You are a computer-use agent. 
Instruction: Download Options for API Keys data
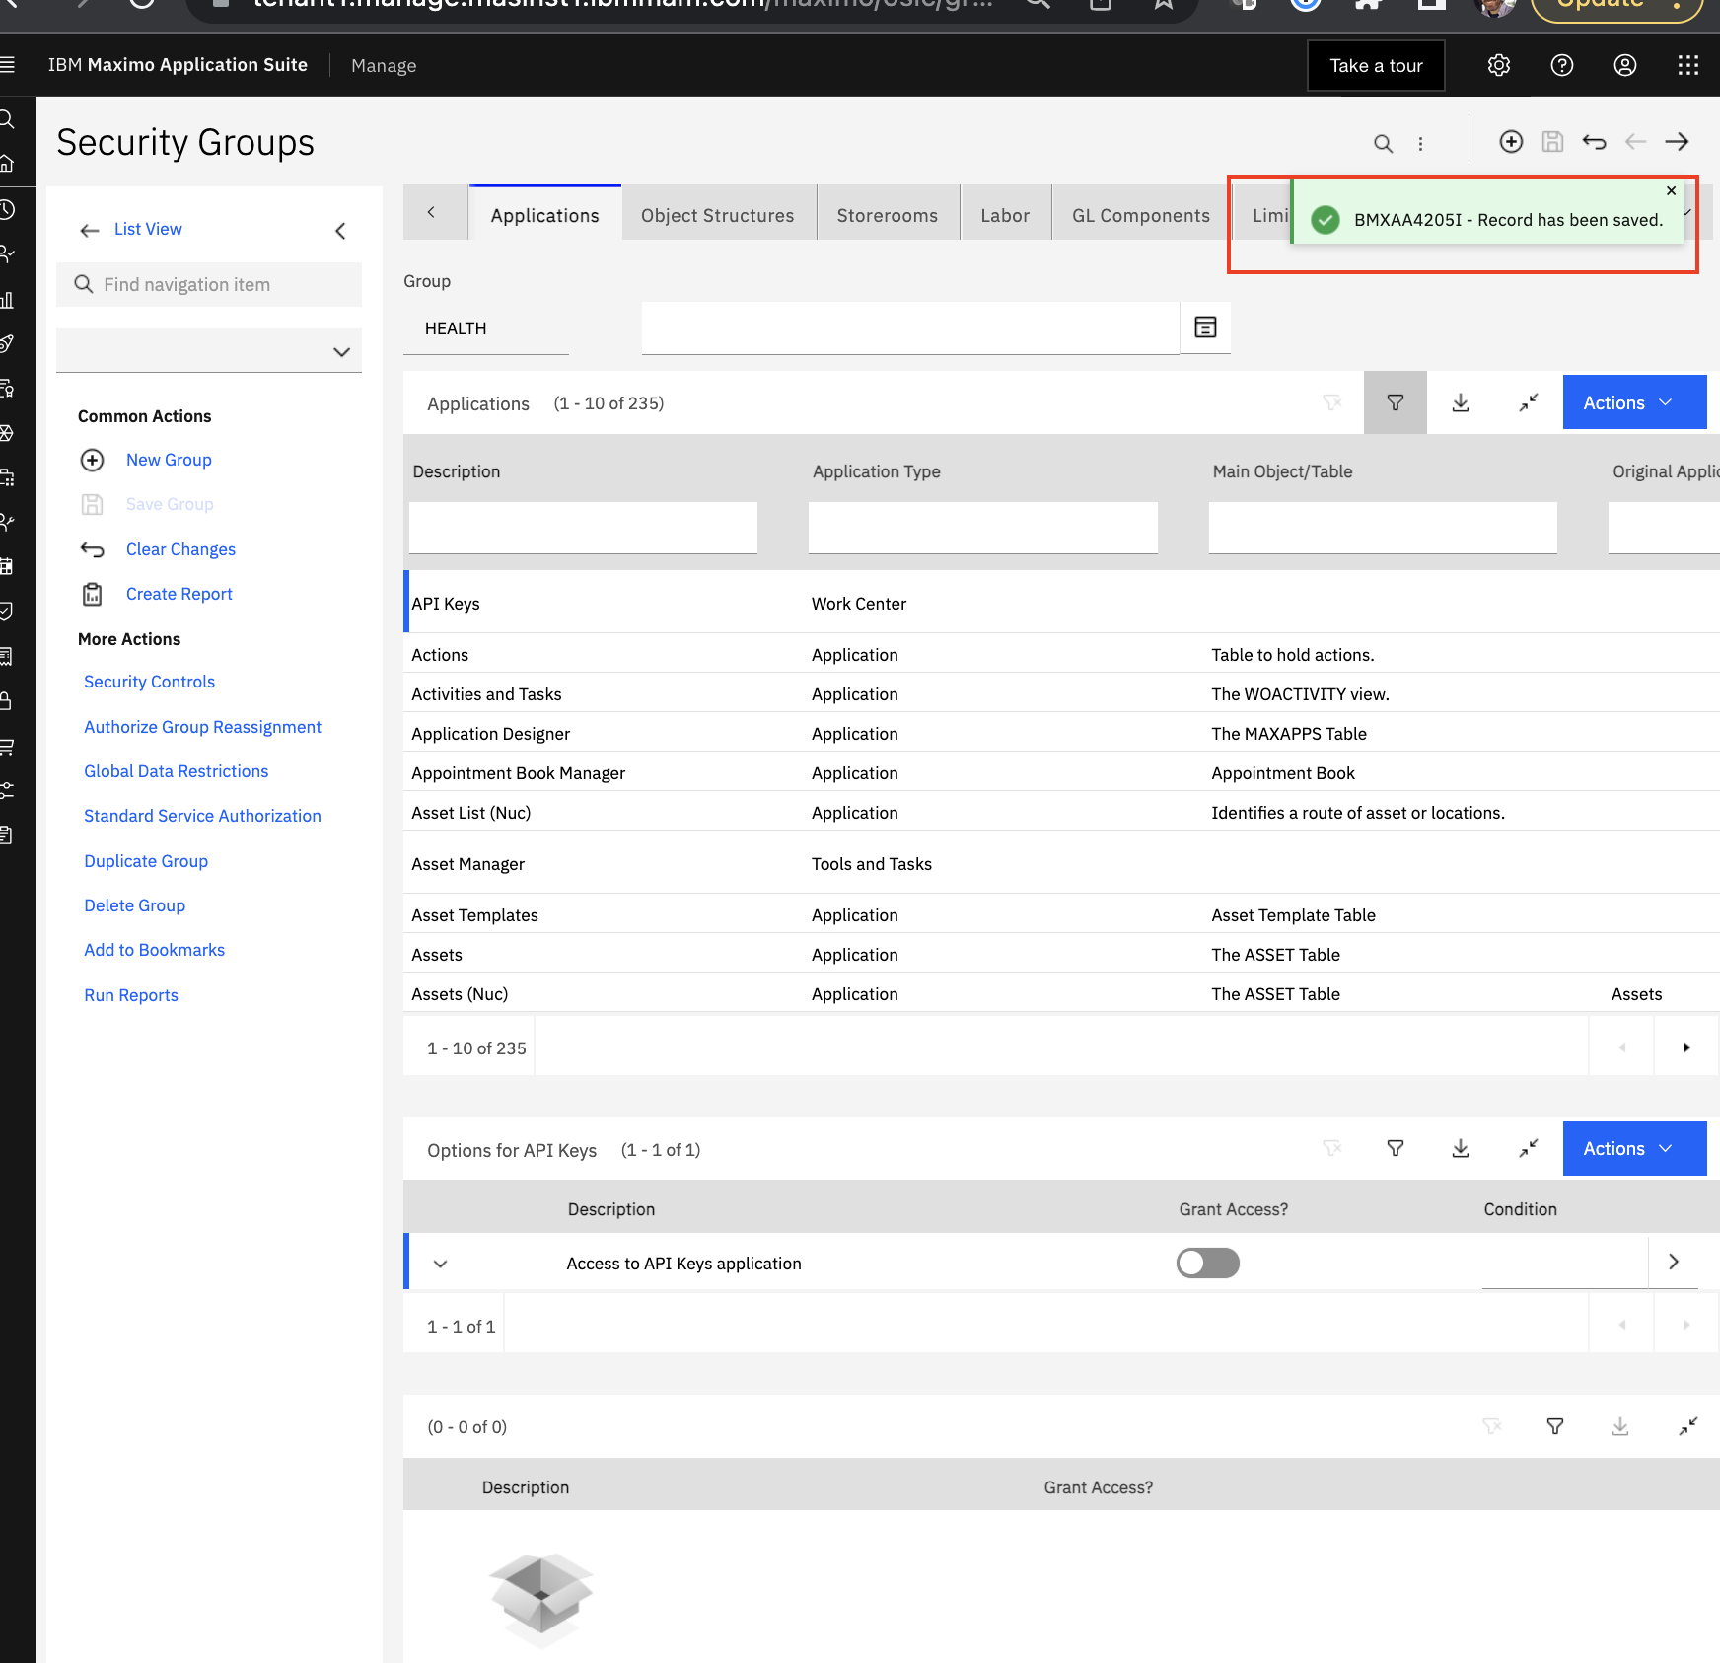(1461, 1148)
